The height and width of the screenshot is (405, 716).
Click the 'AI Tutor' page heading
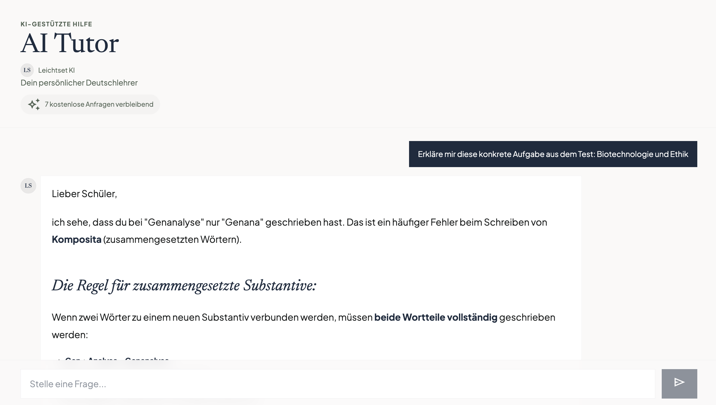70,43
